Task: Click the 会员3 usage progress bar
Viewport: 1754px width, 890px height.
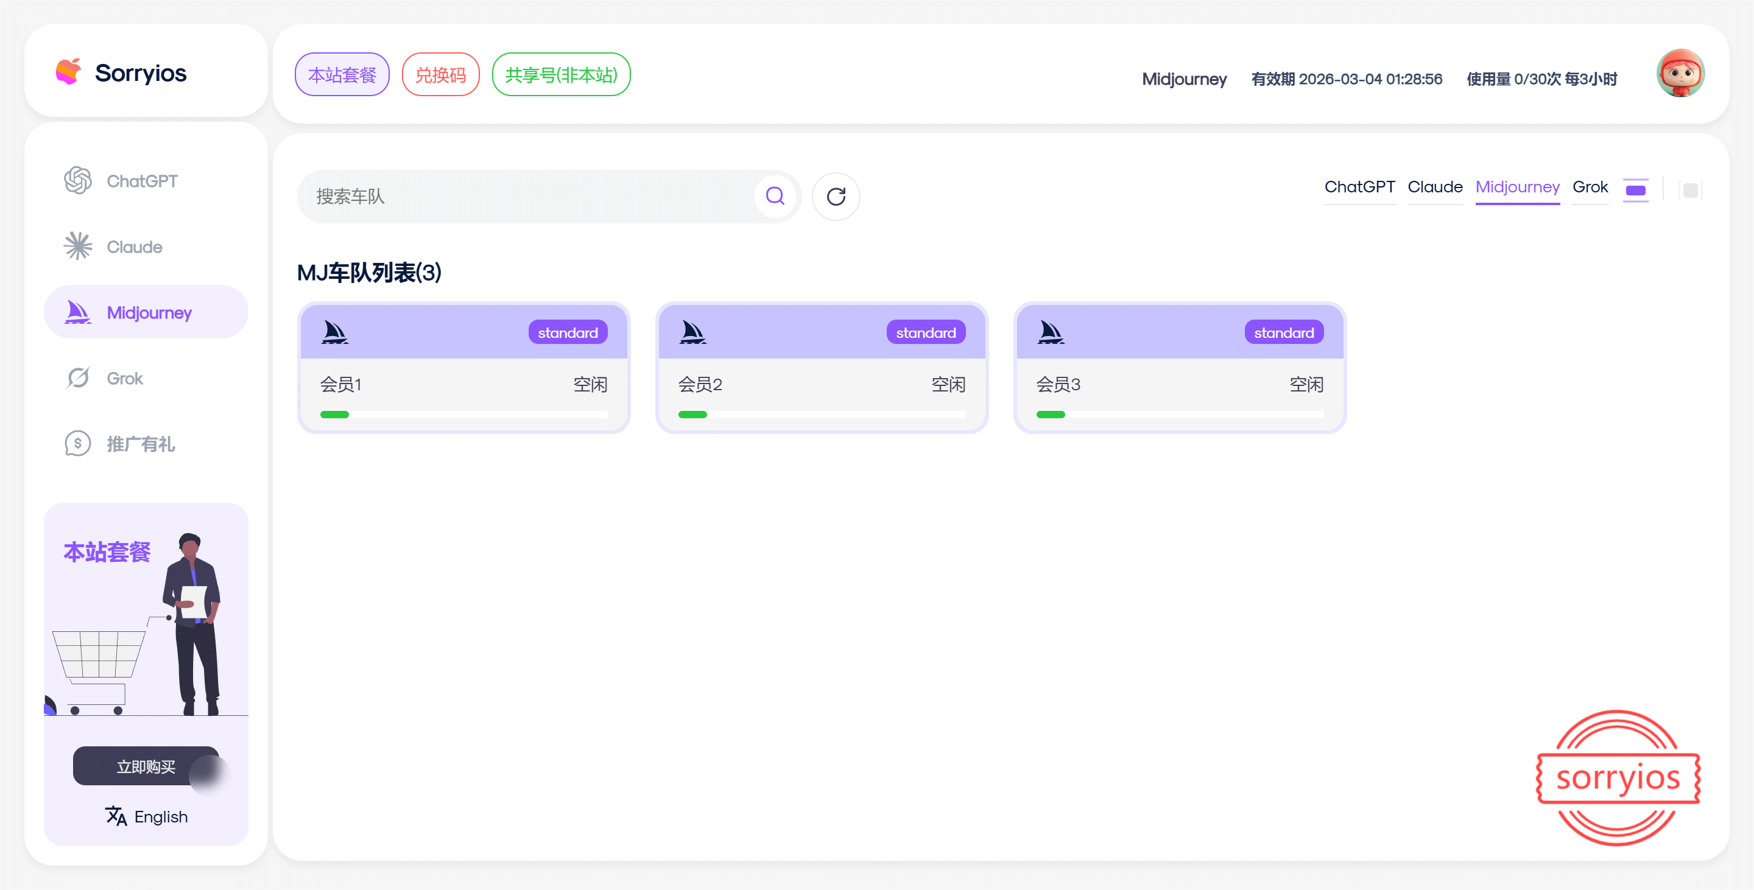Action: pyautogui.click(x=1180, y=415)
